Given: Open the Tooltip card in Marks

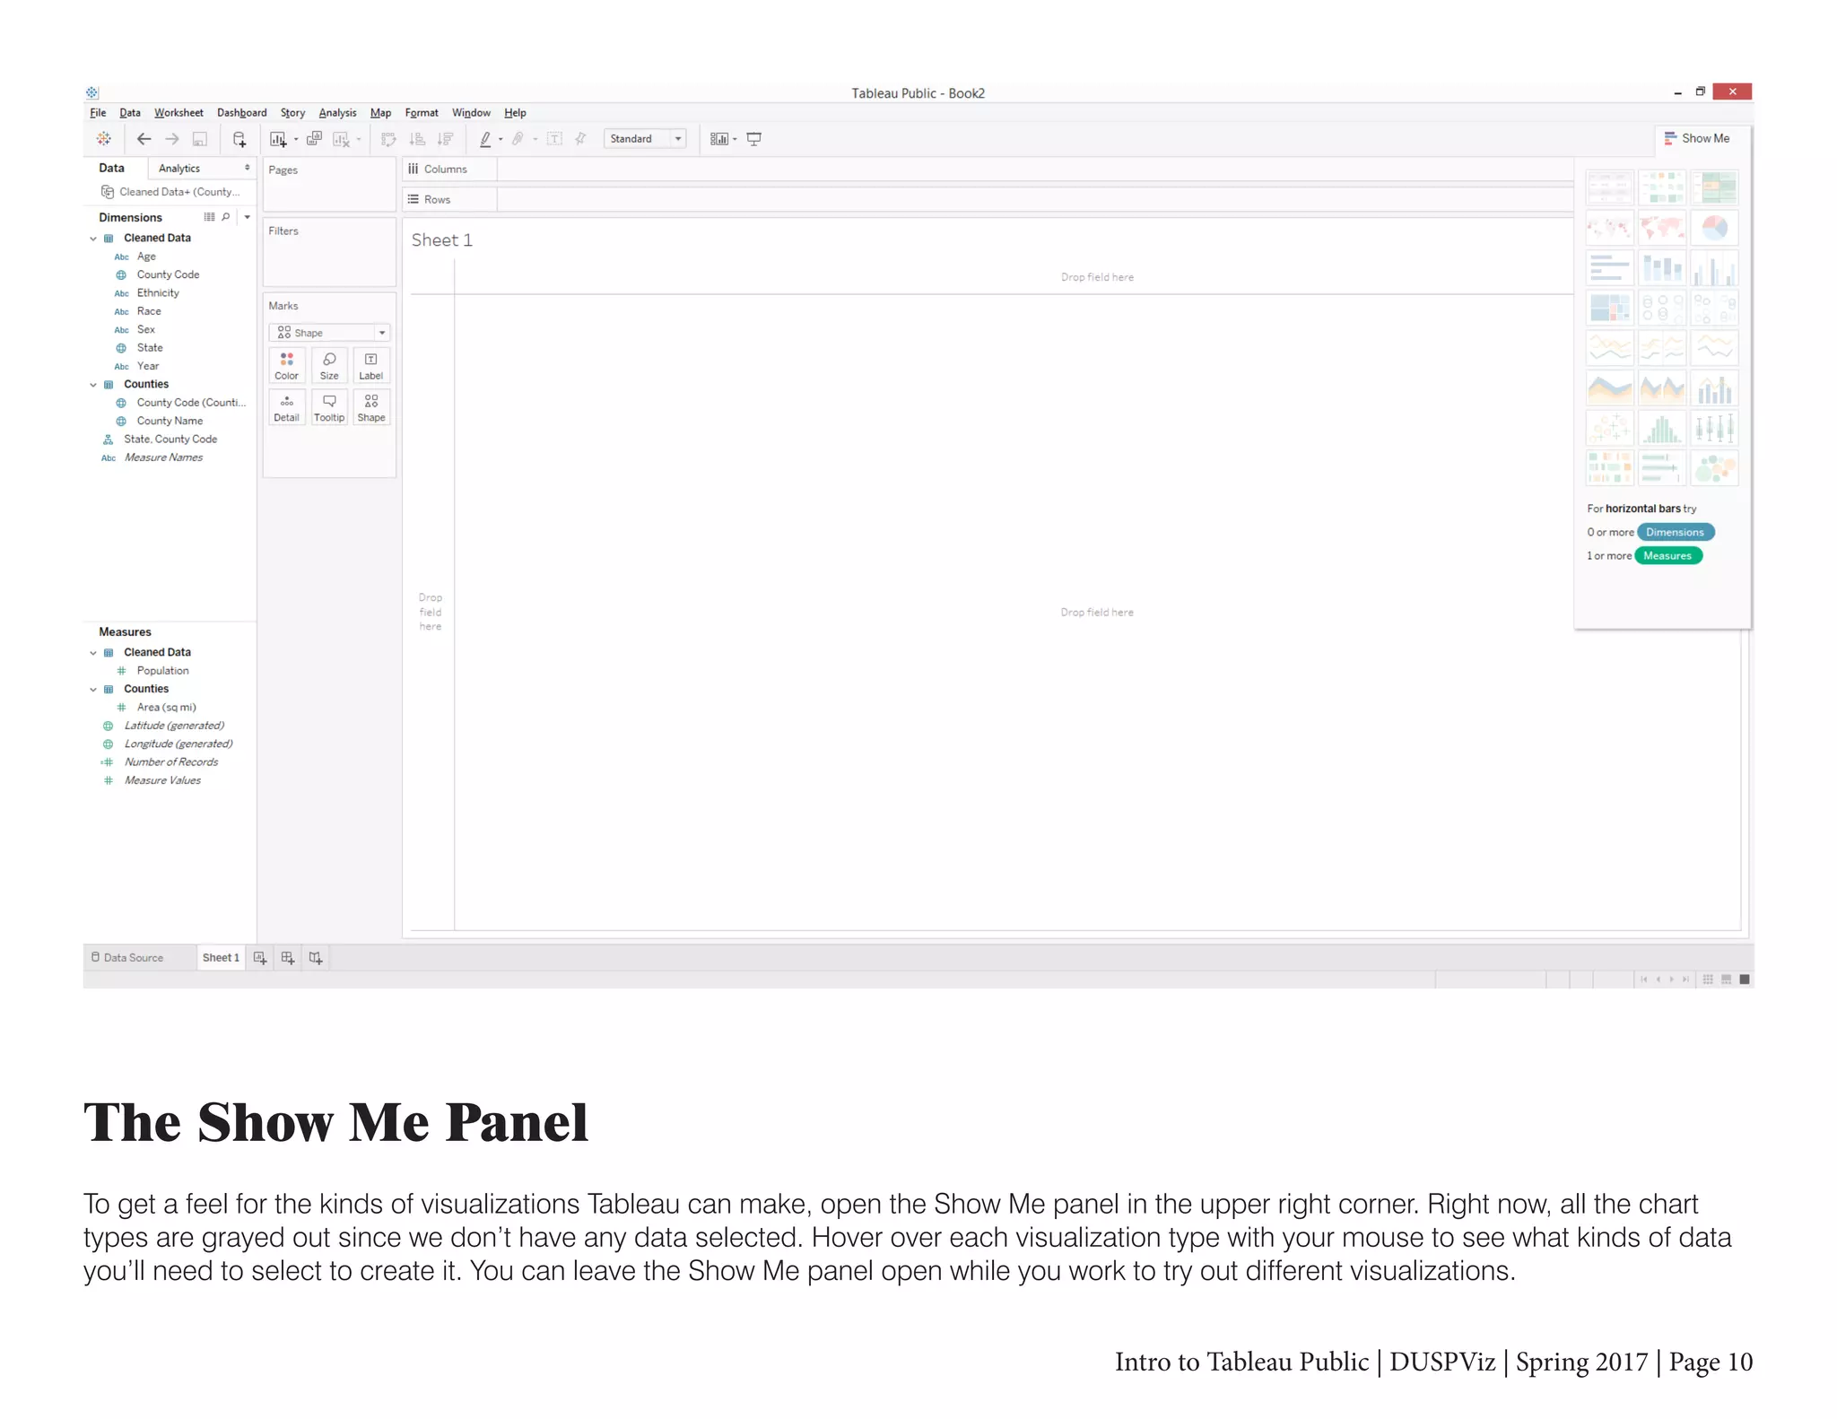Looking at the screenshot, I should (329, 408).
